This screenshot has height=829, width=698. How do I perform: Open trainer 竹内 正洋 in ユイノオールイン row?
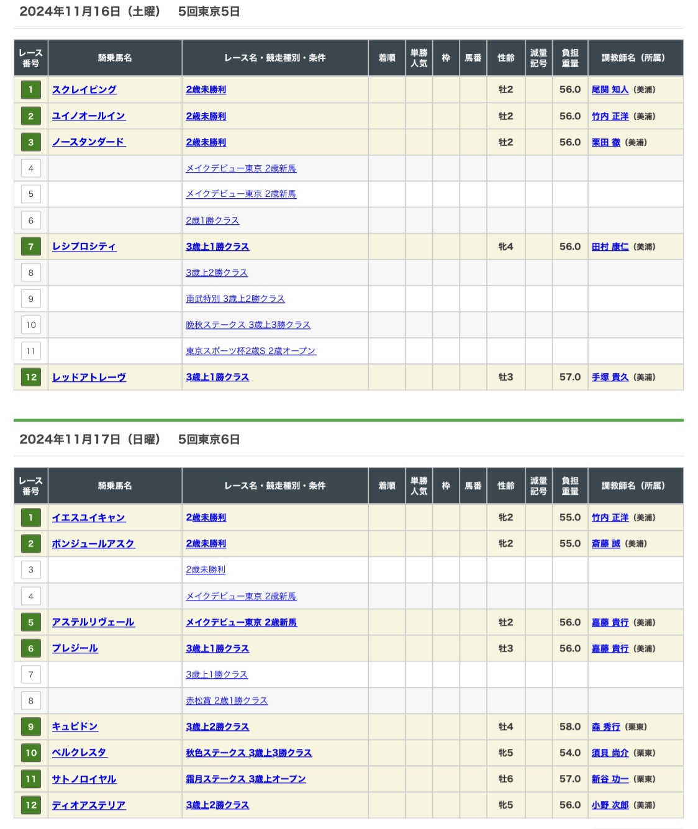pyautogui.click(x=610, y=116)
